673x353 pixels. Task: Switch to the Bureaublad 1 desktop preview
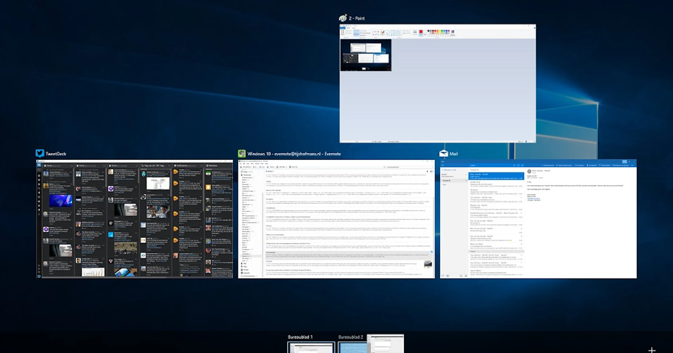pos(311,347)
